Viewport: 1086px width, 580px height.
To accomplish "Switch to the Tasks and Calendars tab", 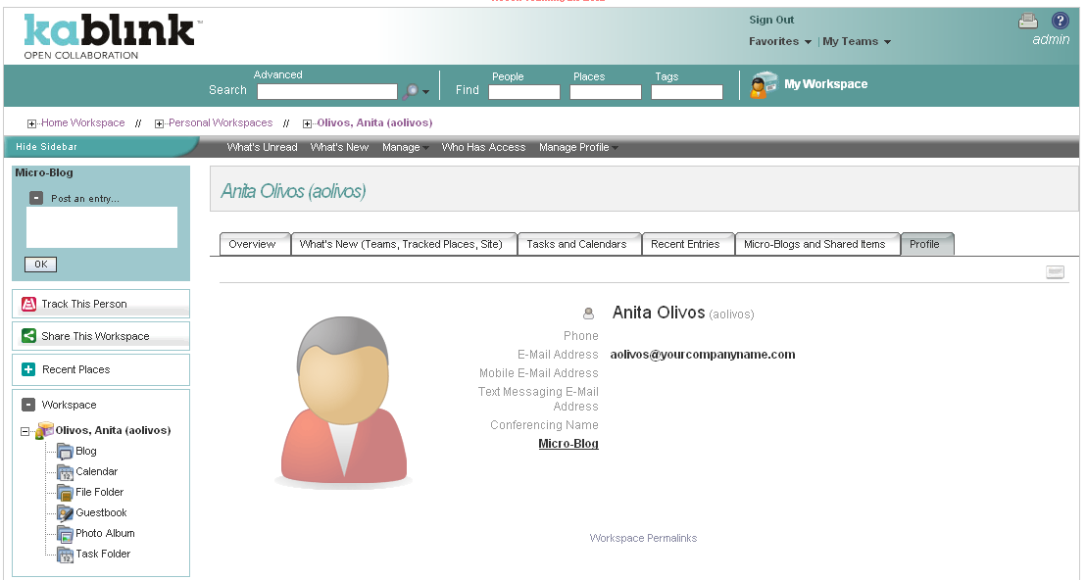I will tap(578, 243).
